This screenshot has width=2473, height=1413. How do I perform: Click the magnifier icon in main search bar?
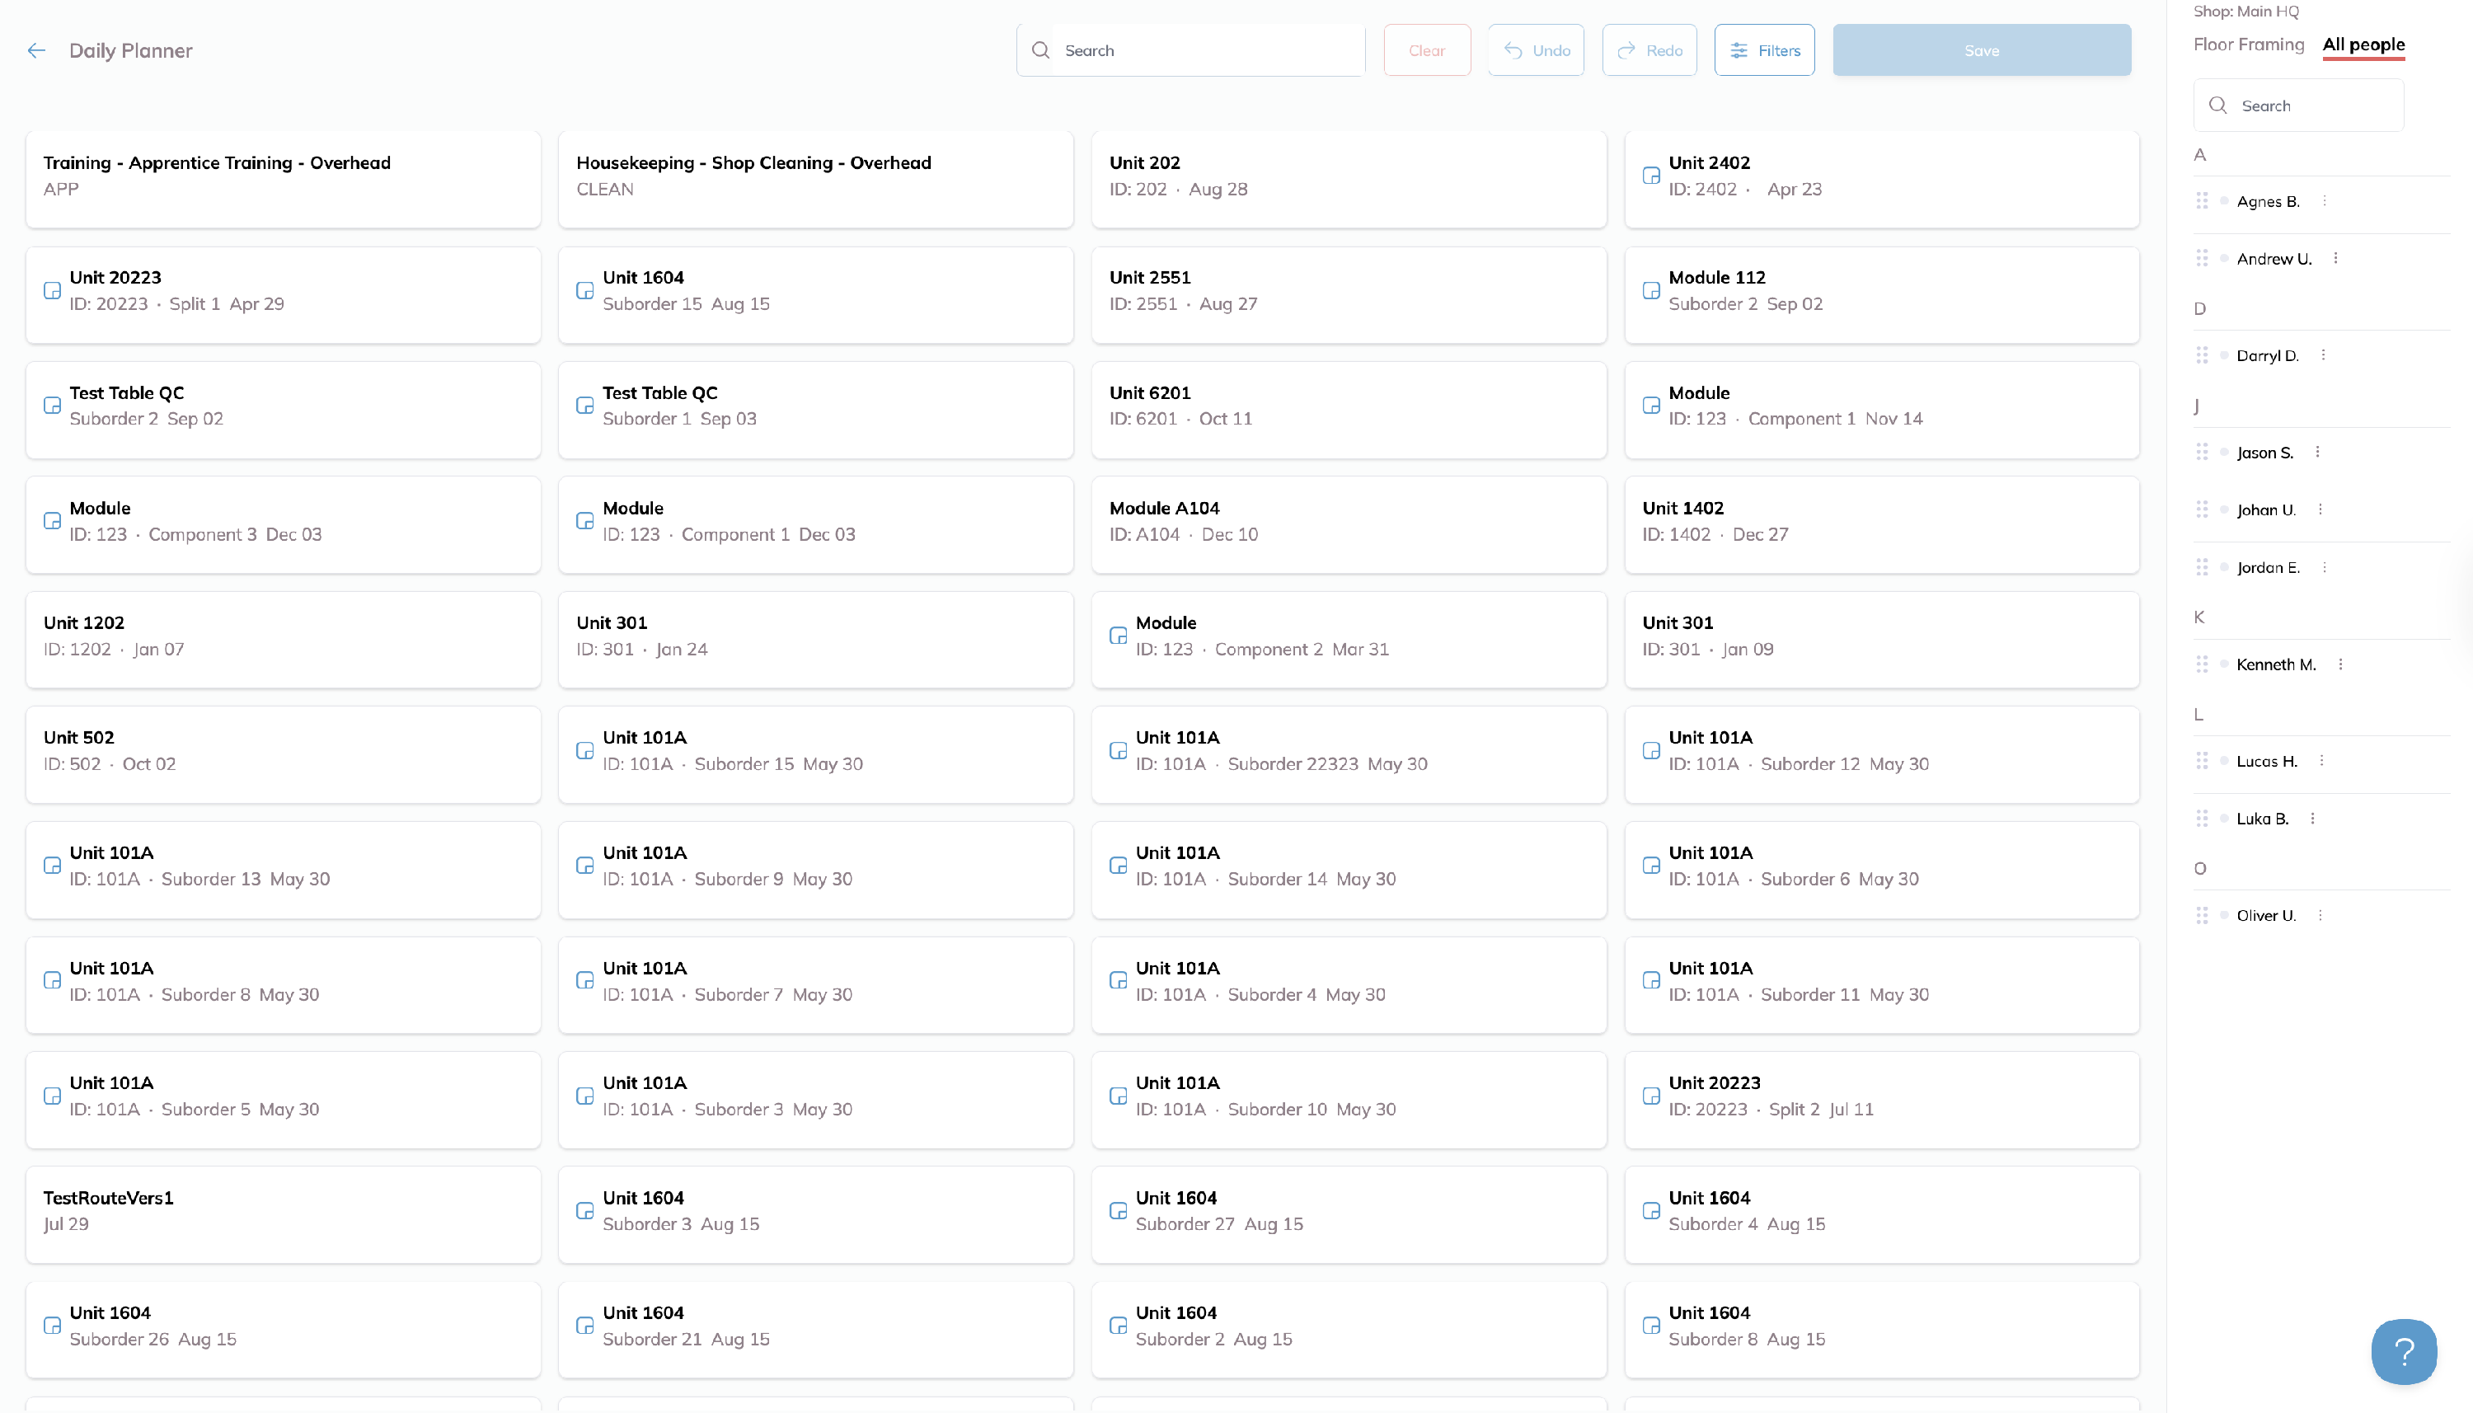click(1040, 50)
